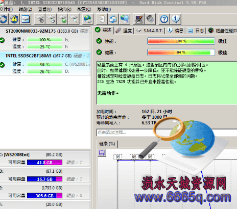Viewport: 237px width, 209px height.
Task: Select the D: (87.1 GB) partition
Action: (45, 175)
